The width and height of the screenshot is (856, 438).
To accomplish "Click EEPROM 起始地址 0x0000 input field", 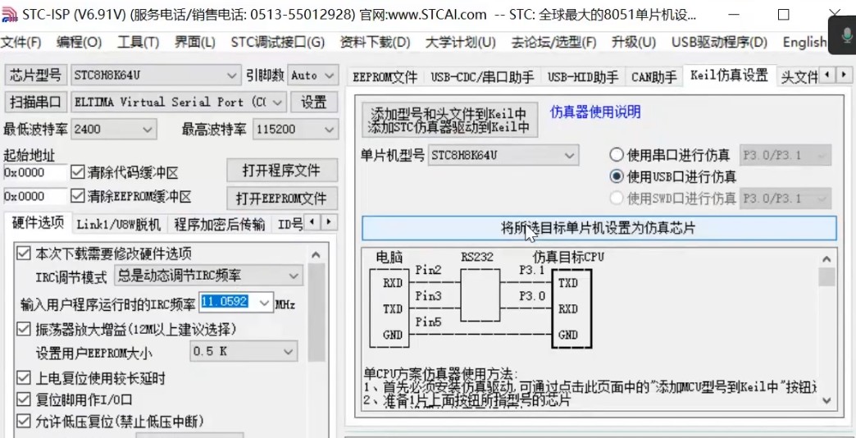I will (x=35, y=195).
